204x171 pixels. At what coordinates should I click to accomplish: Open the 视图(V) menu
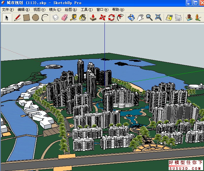pyautogui.click(x=39, y=10)
